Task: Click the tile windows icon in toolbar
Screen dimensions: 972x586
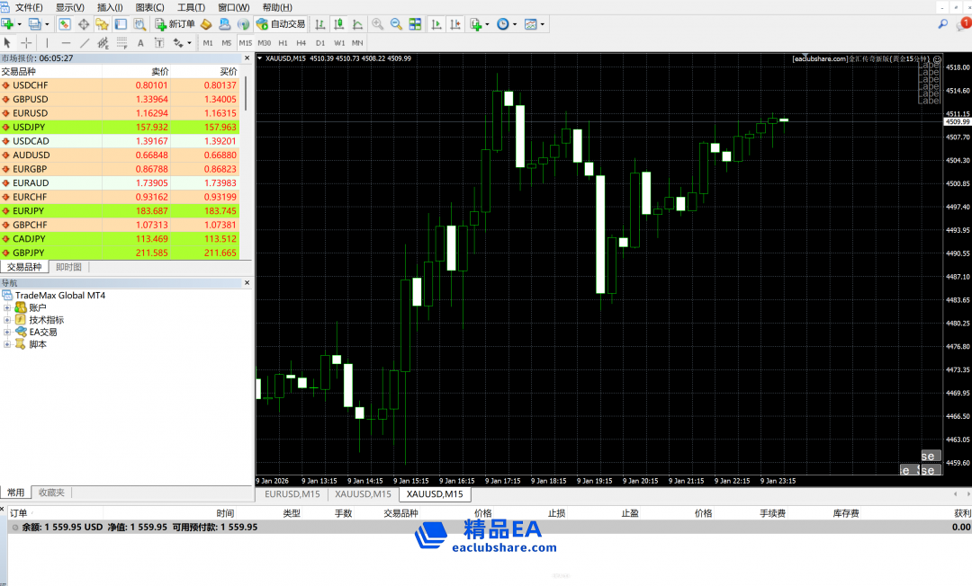Action: tap(416, 24)
